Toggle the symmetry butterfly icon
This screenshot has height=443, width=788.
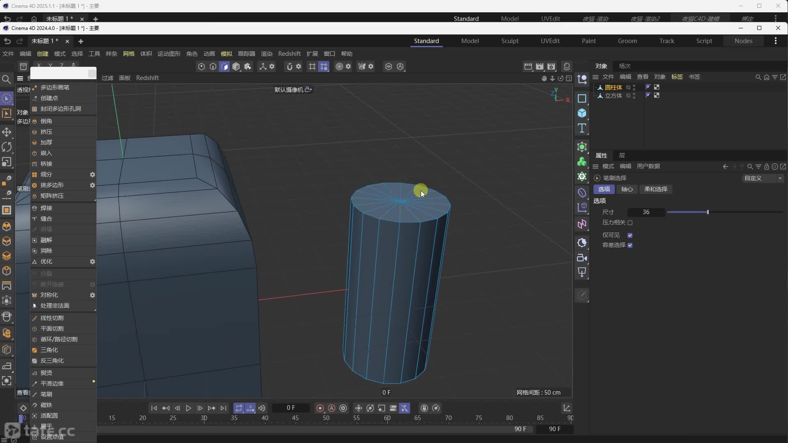[362, 66]
